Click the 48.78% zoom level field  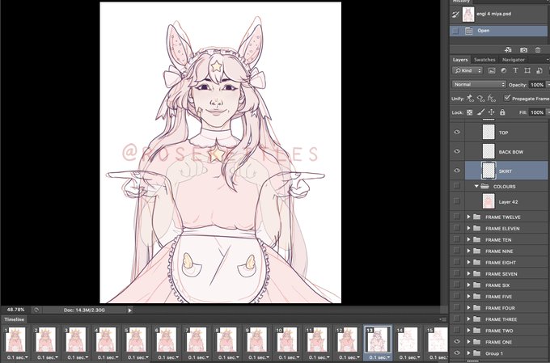point(16,310)
